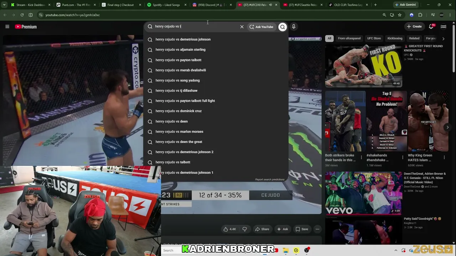Choose 'henry cejudo vs dominick cruz' suggestion
Image resolution: width=456 pixels, height=256 pixels.
click(x=216, y=111)
